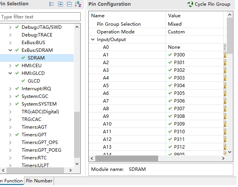Screen dimensions: 238x187
Task: Click the lock icon for pin A3
Action: [225, 70]
